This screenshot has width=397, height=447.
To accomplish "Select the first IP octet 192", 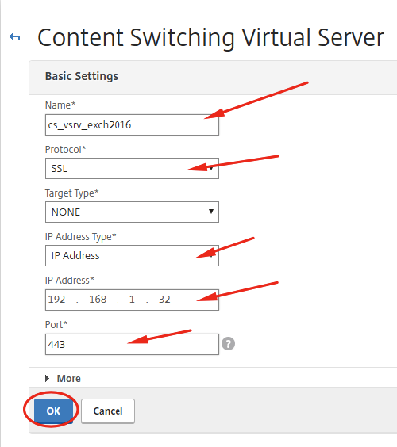I will [x=57, y=300].
